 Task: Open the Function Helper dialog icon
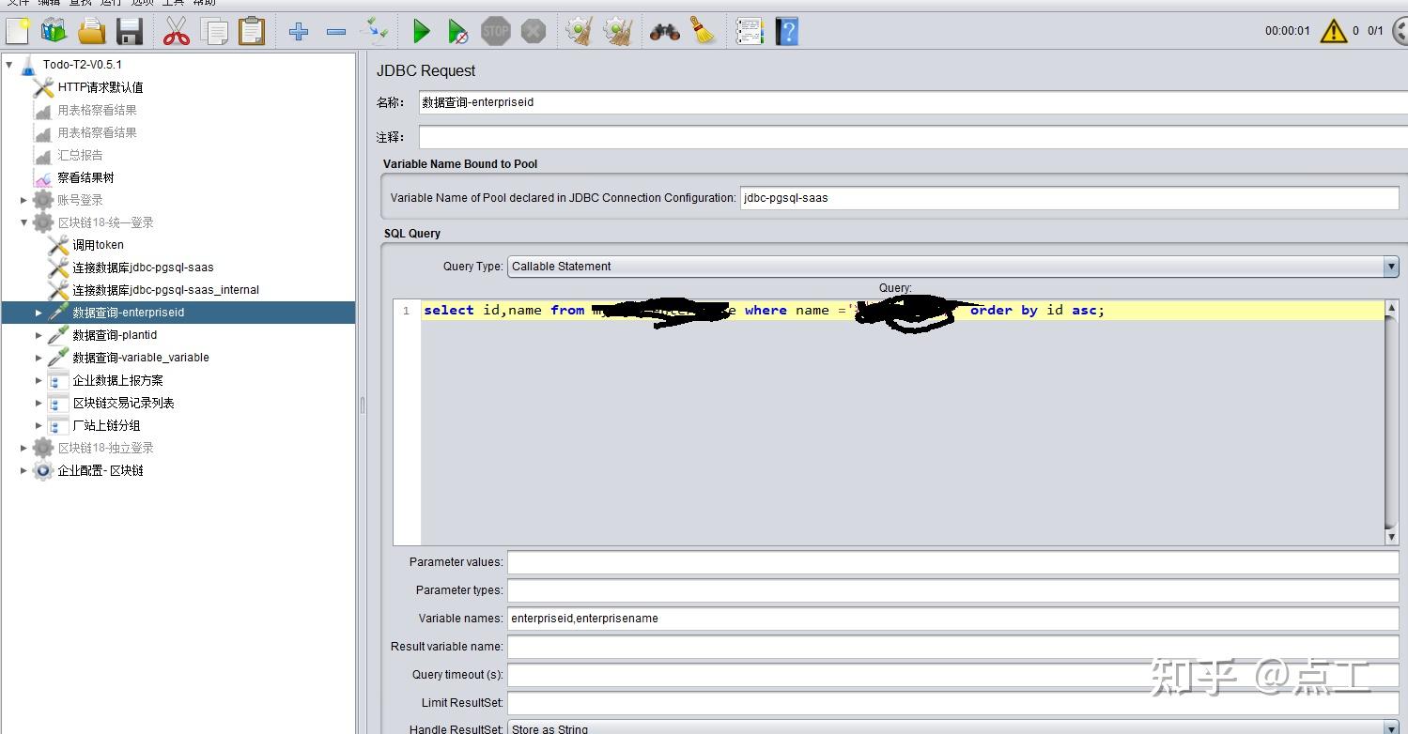click(750, 30)
